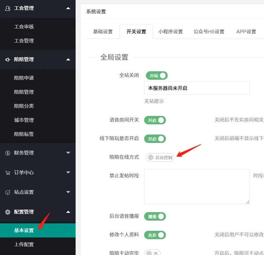Screen dimensions: 264x255
Task: Click the 陪陪管理 speaker icon
Action: pyautogui.click(x=8, y=60)
